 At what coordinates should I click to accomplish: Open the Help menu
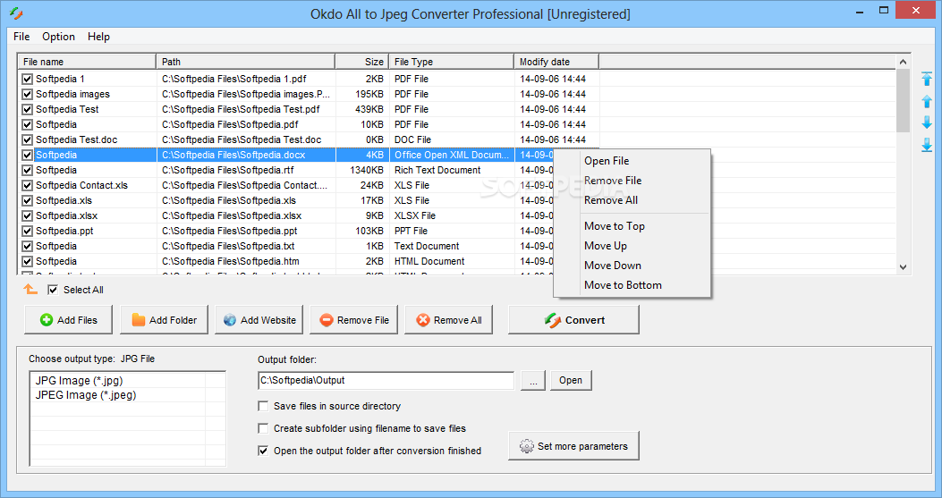pyautogui.click(x=98, y=37)
